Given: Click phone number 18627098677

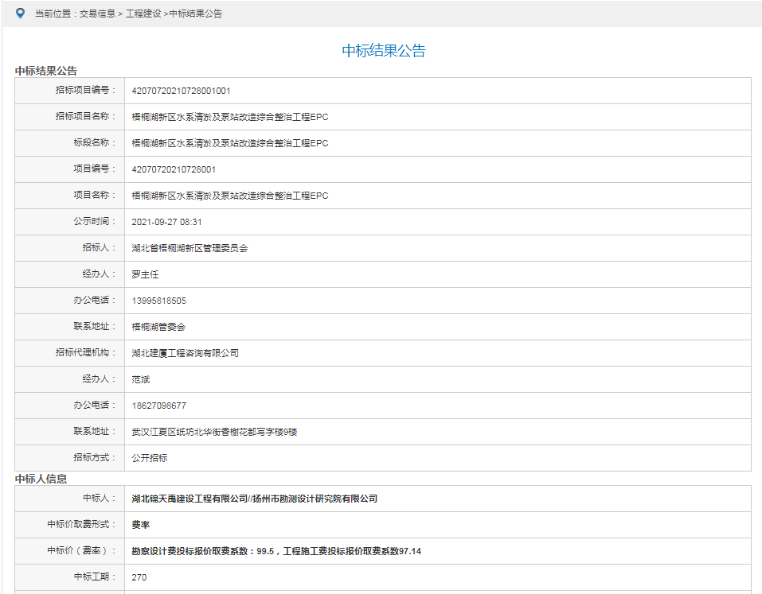Looking at the screenshot, I should (x=157, y=406).
